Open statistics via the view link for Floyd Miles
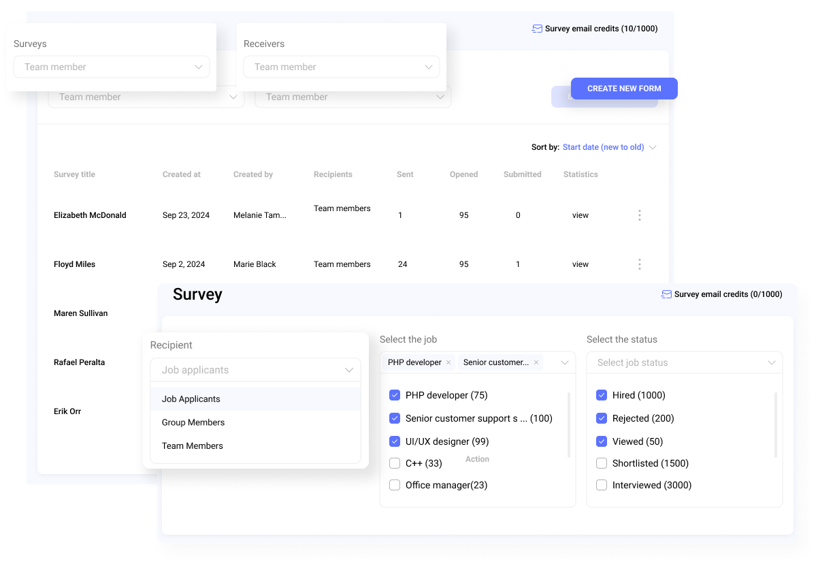The width and height of the screenshot is (818, 566). [x=580, y=264]
